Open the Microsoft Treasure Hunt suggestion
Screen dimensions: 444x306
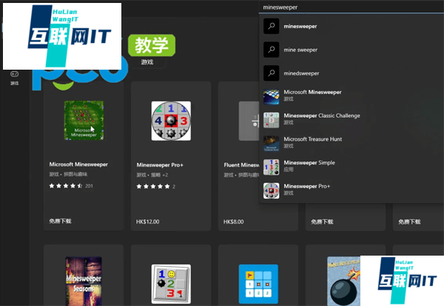(x=351, y=144)
